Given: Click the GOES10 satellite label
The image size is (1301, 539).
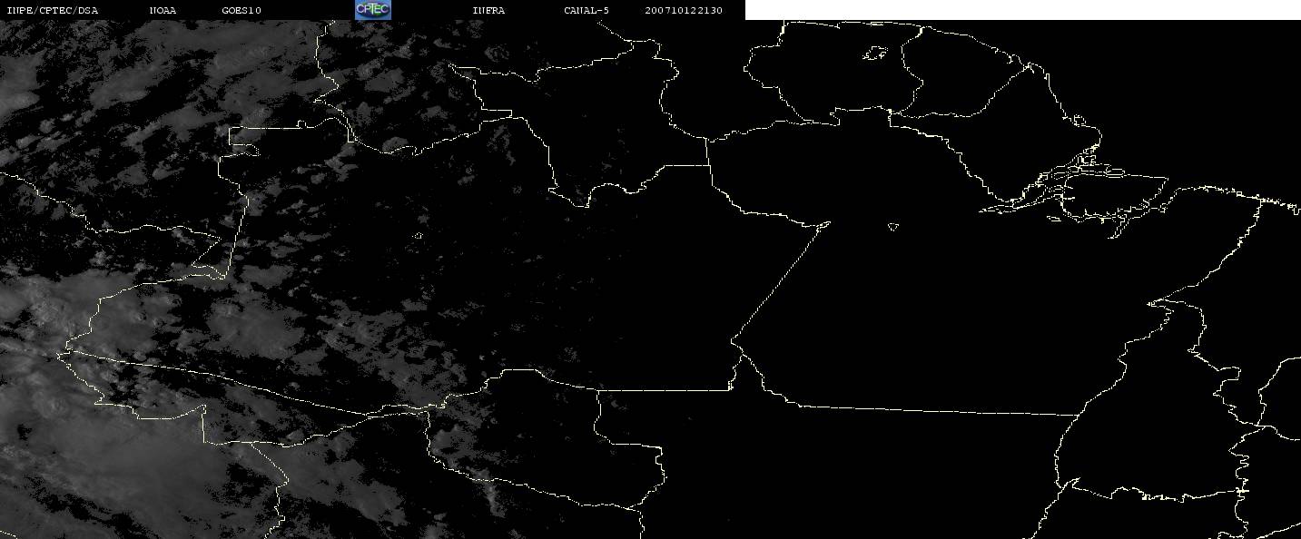Looking at the screenshot, I should pyautogui.click(x=241, y=10).
